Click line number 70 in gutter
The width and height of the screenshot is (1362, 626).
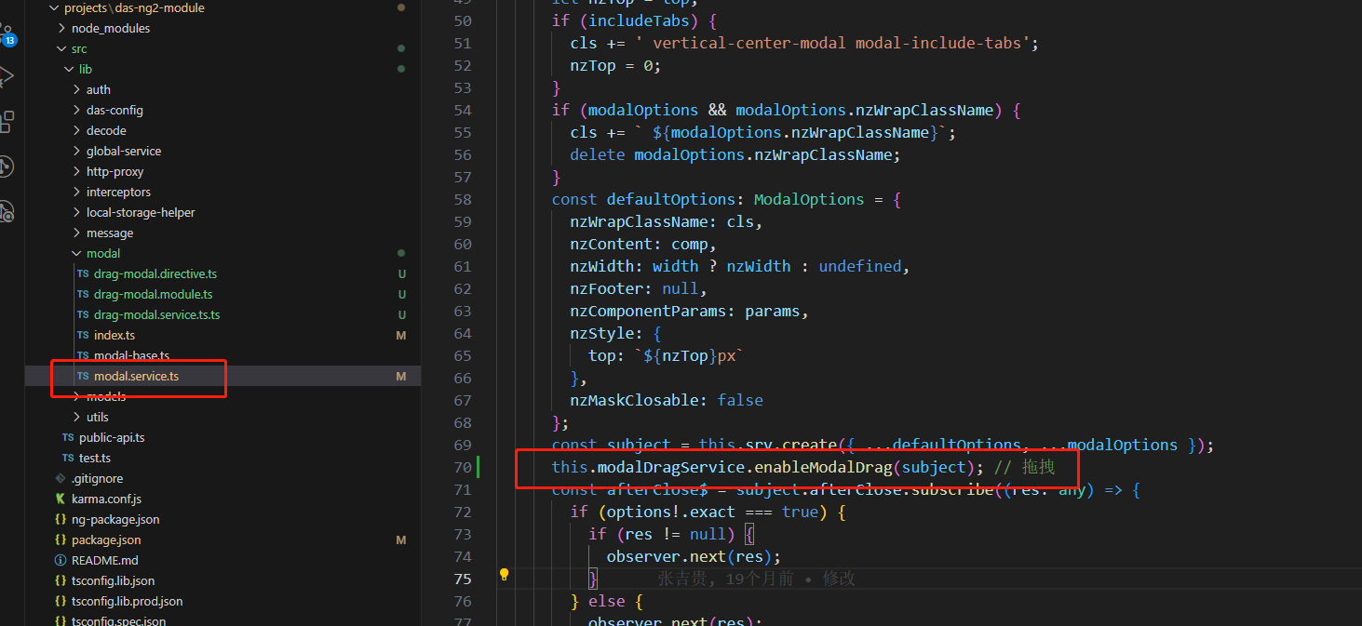click(x=463, y=467)
